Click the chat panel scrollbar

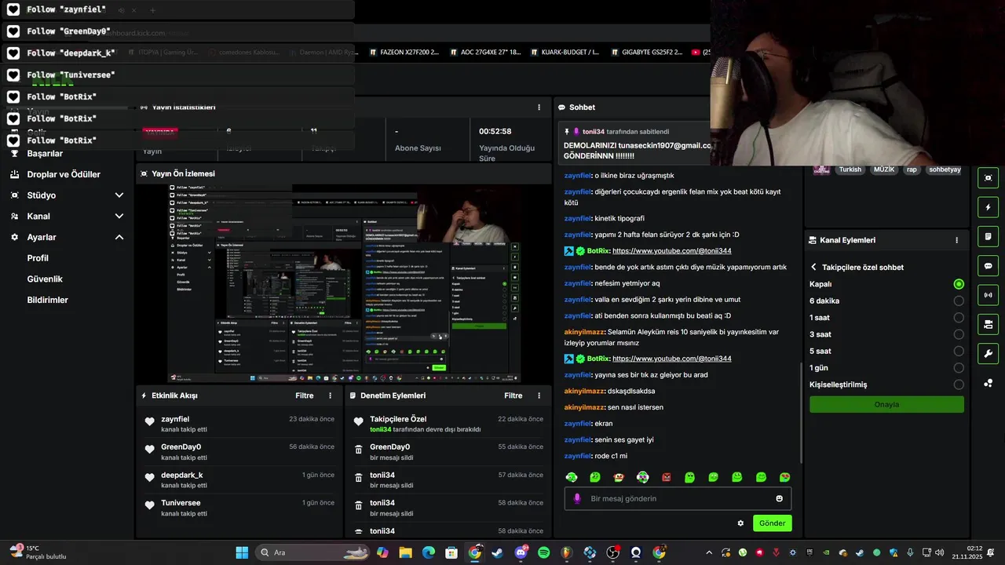(x=801, y=413)
